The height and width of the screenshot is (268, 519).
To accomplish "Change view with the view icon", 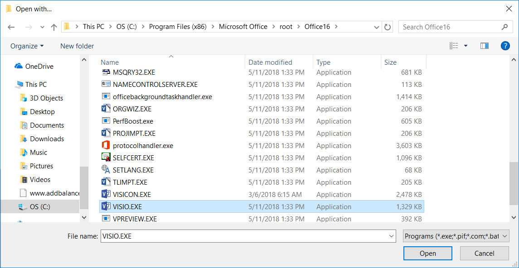I will 453,46.
